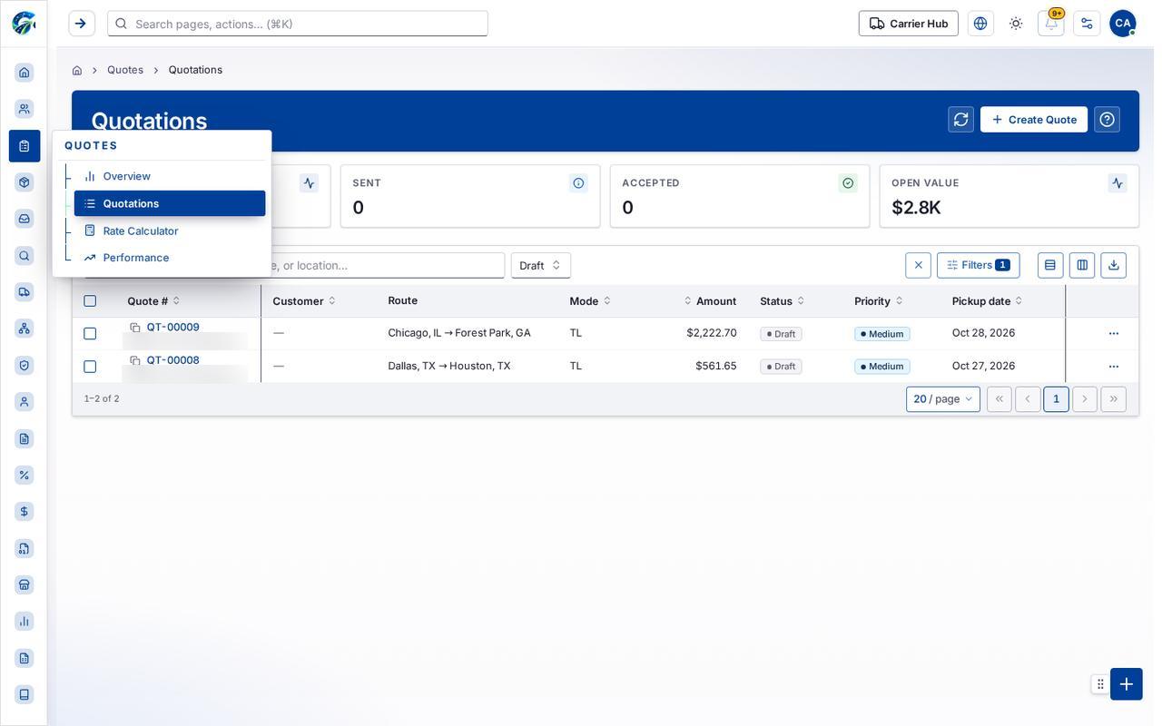Click the table density rows icon

pos(1050,265)
